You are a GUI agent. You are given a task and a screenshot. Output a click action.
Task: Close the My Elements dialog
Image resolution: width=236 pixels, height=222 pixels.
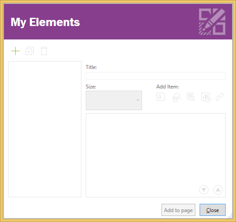pos(213,210)
